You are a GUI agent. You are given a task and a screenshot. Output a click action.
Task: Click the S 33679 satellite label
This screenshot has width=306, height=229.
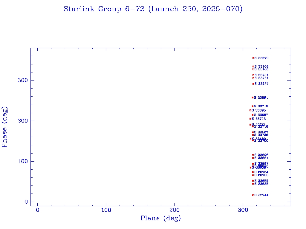(261, 58)
